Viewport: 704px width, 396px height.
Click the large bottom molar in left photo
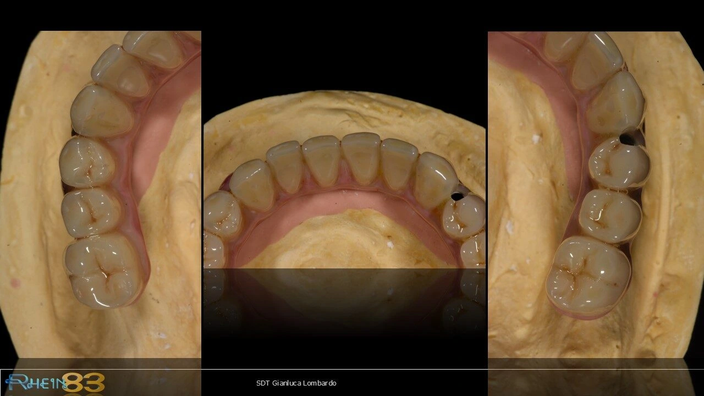click(103, 269)
